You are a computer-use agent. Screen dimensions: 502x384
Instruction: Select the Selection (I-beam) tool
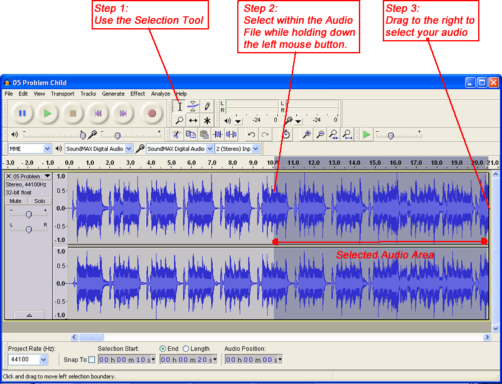point(179,107)
